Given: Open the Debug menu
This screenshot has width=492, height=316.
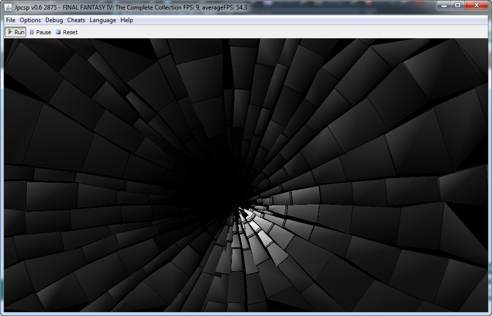Looking at the screenshot, I should click(54, 20).
